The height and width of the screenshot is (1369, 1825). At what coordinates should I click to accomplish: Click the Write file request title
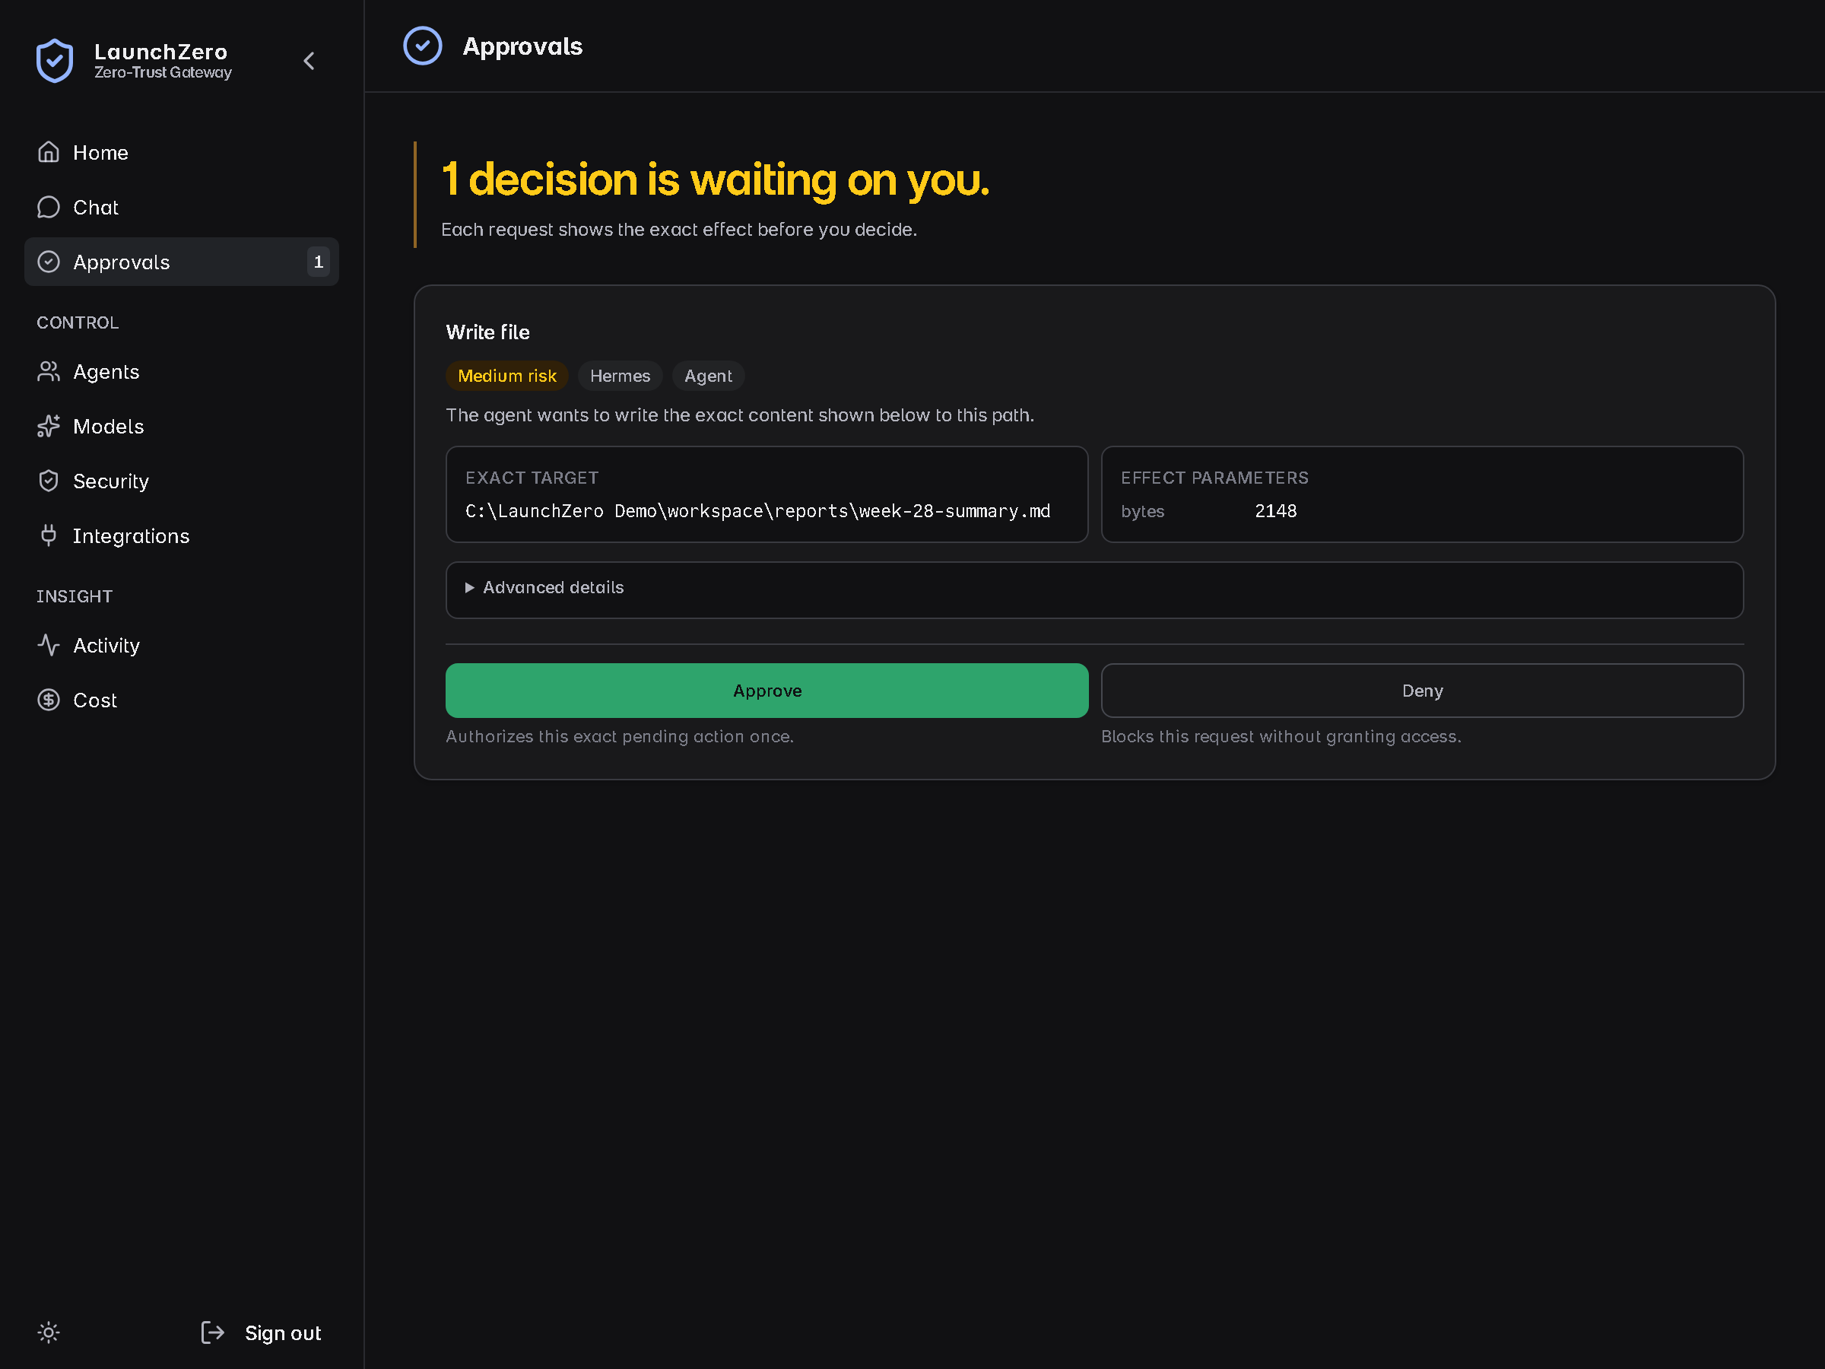pos(487,332)
